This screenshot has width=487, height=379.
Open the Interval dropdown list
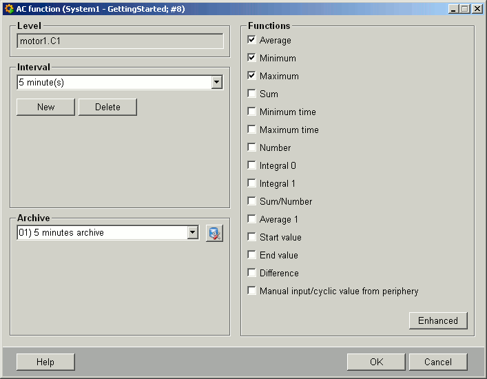pyautogui.click(x=216, y=83)
